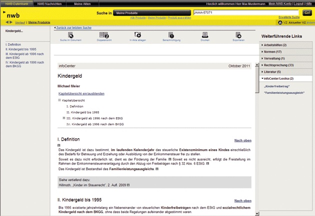Click Kapitelübersicht ein/ausblenden link
315x216 pixels.
pos(81,93)
